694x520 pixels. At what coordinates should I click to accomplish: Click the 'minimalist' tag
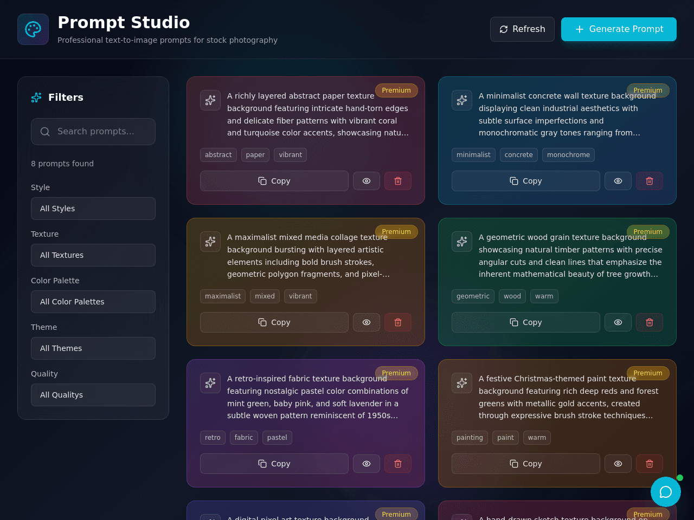[473, 155]
